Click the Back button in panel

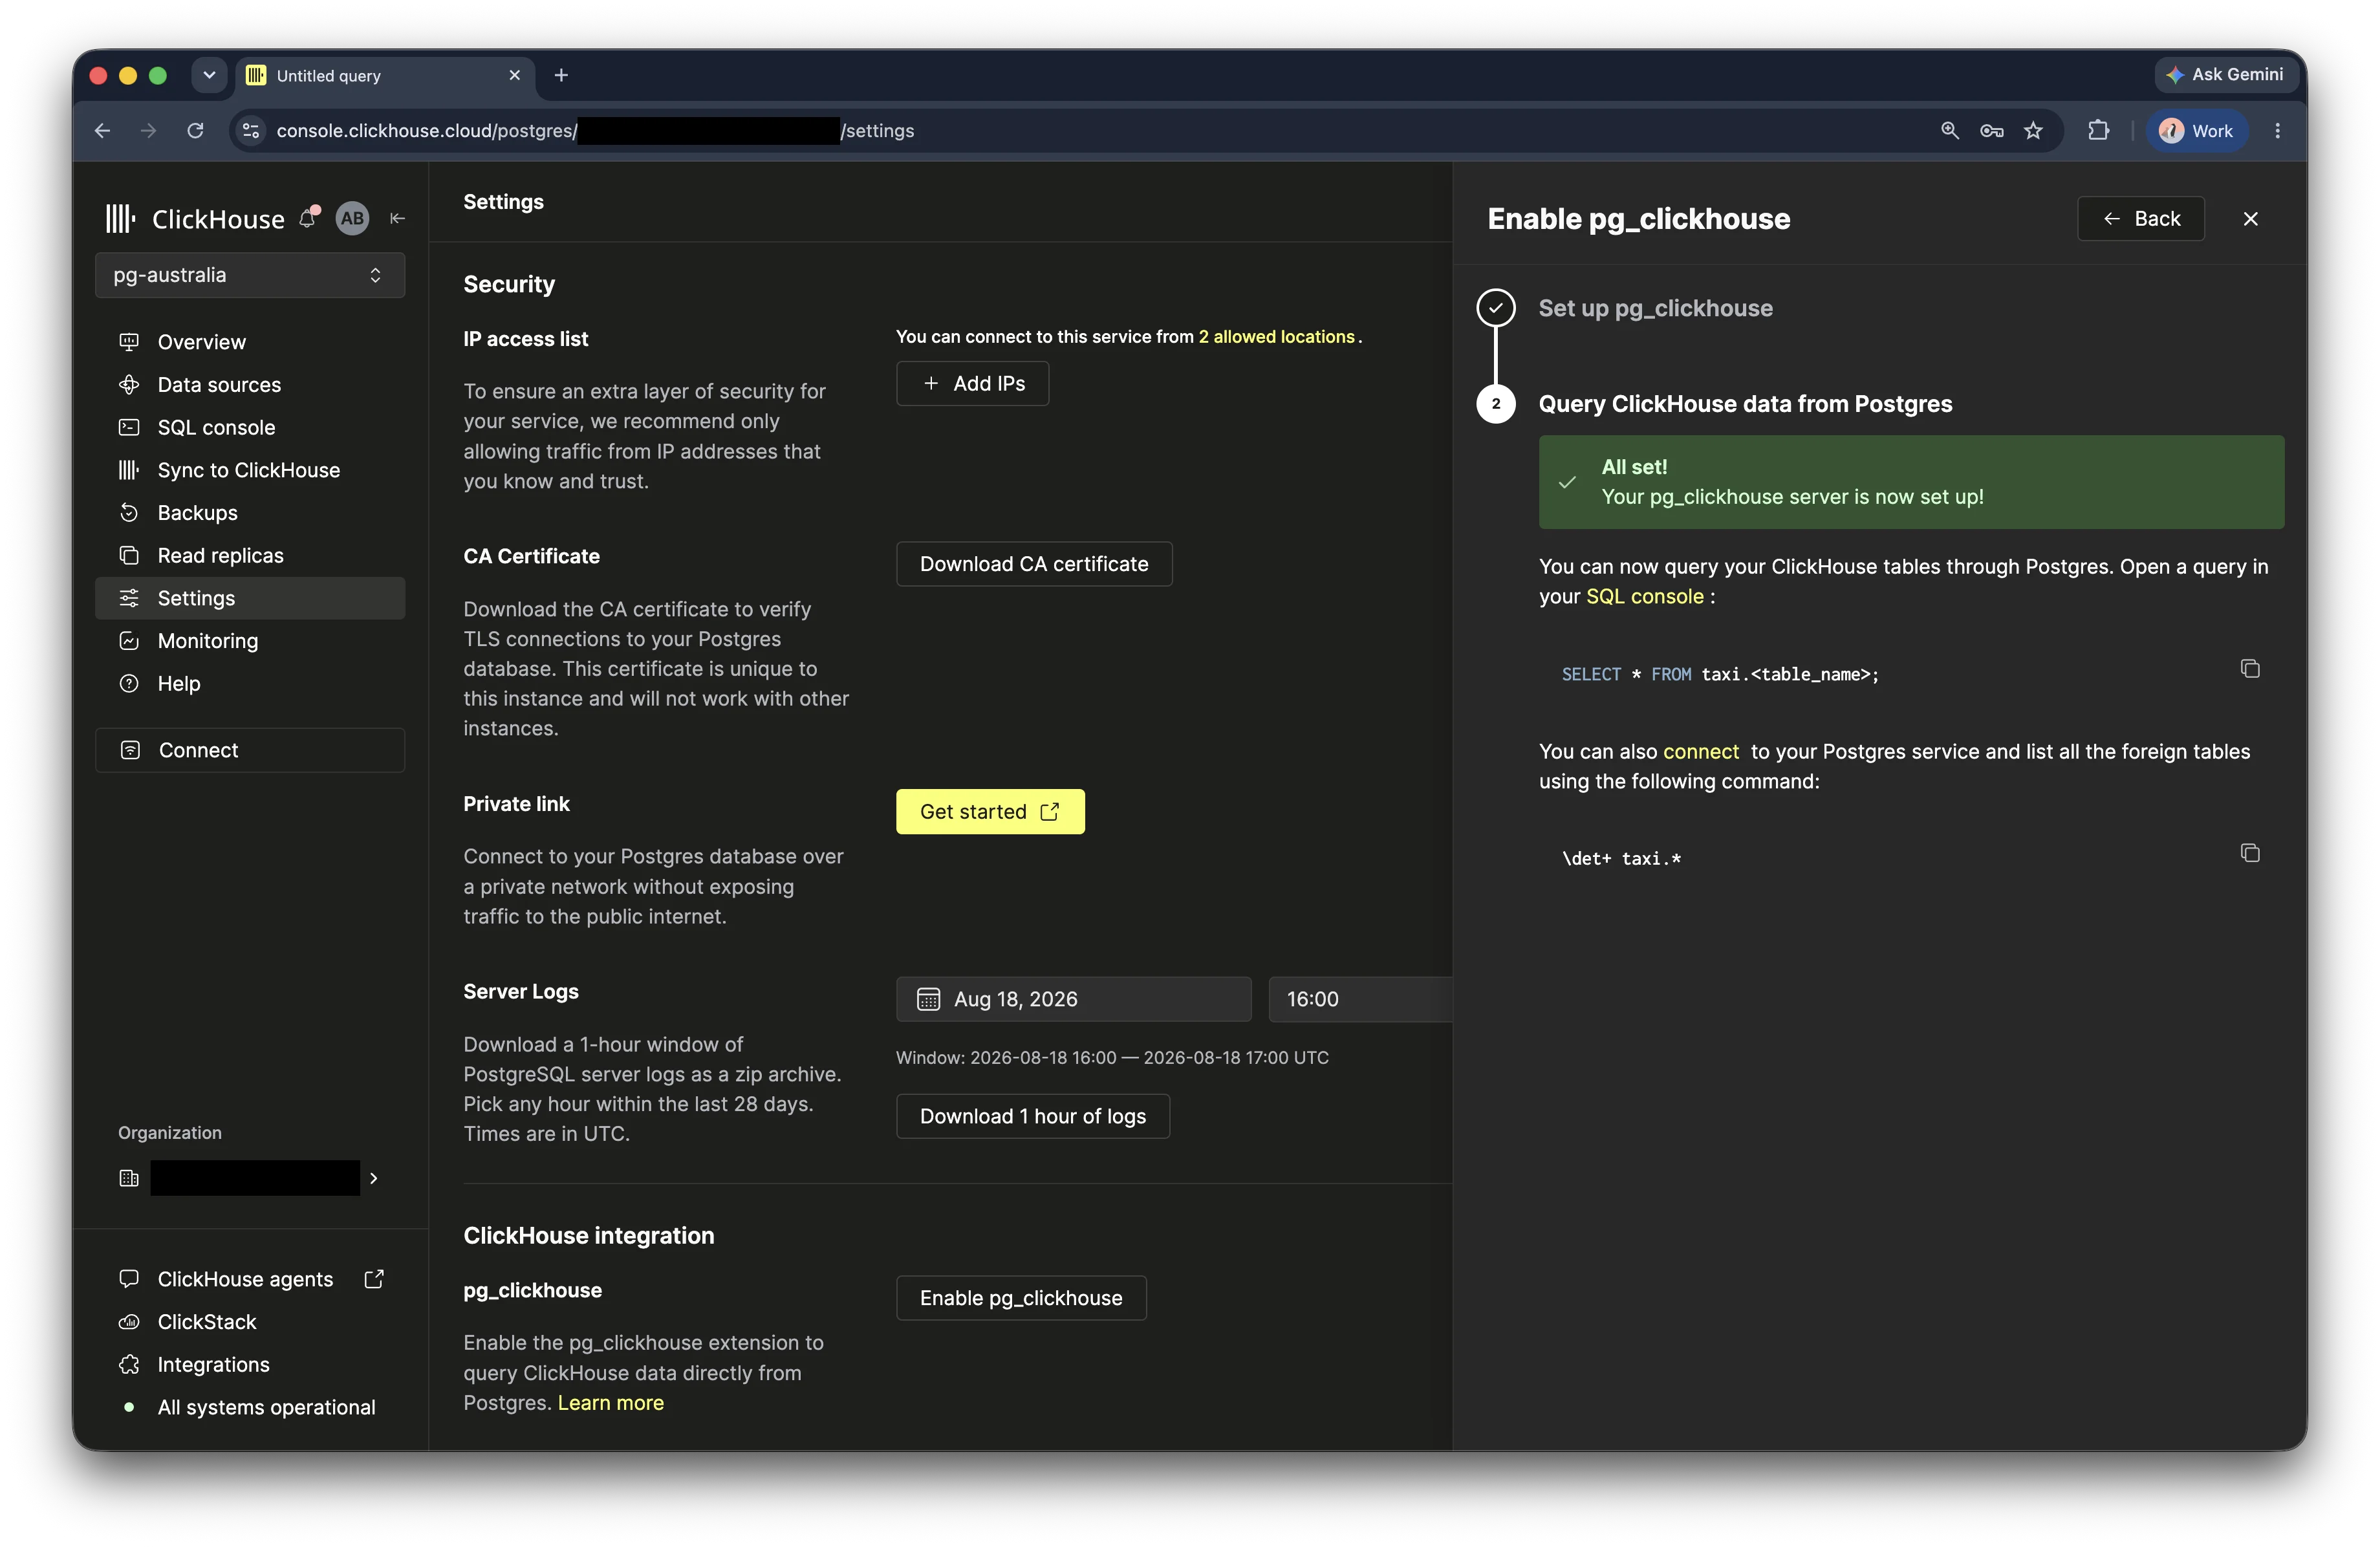(2141, 219)
